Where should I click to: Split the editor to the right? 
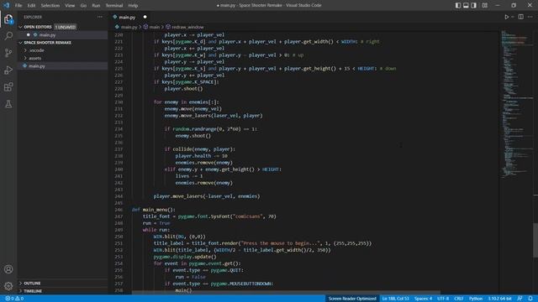(521, 17)
